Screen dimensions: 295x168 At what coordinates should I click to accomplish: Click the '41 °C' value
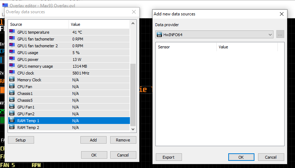(x=77, y=32)
